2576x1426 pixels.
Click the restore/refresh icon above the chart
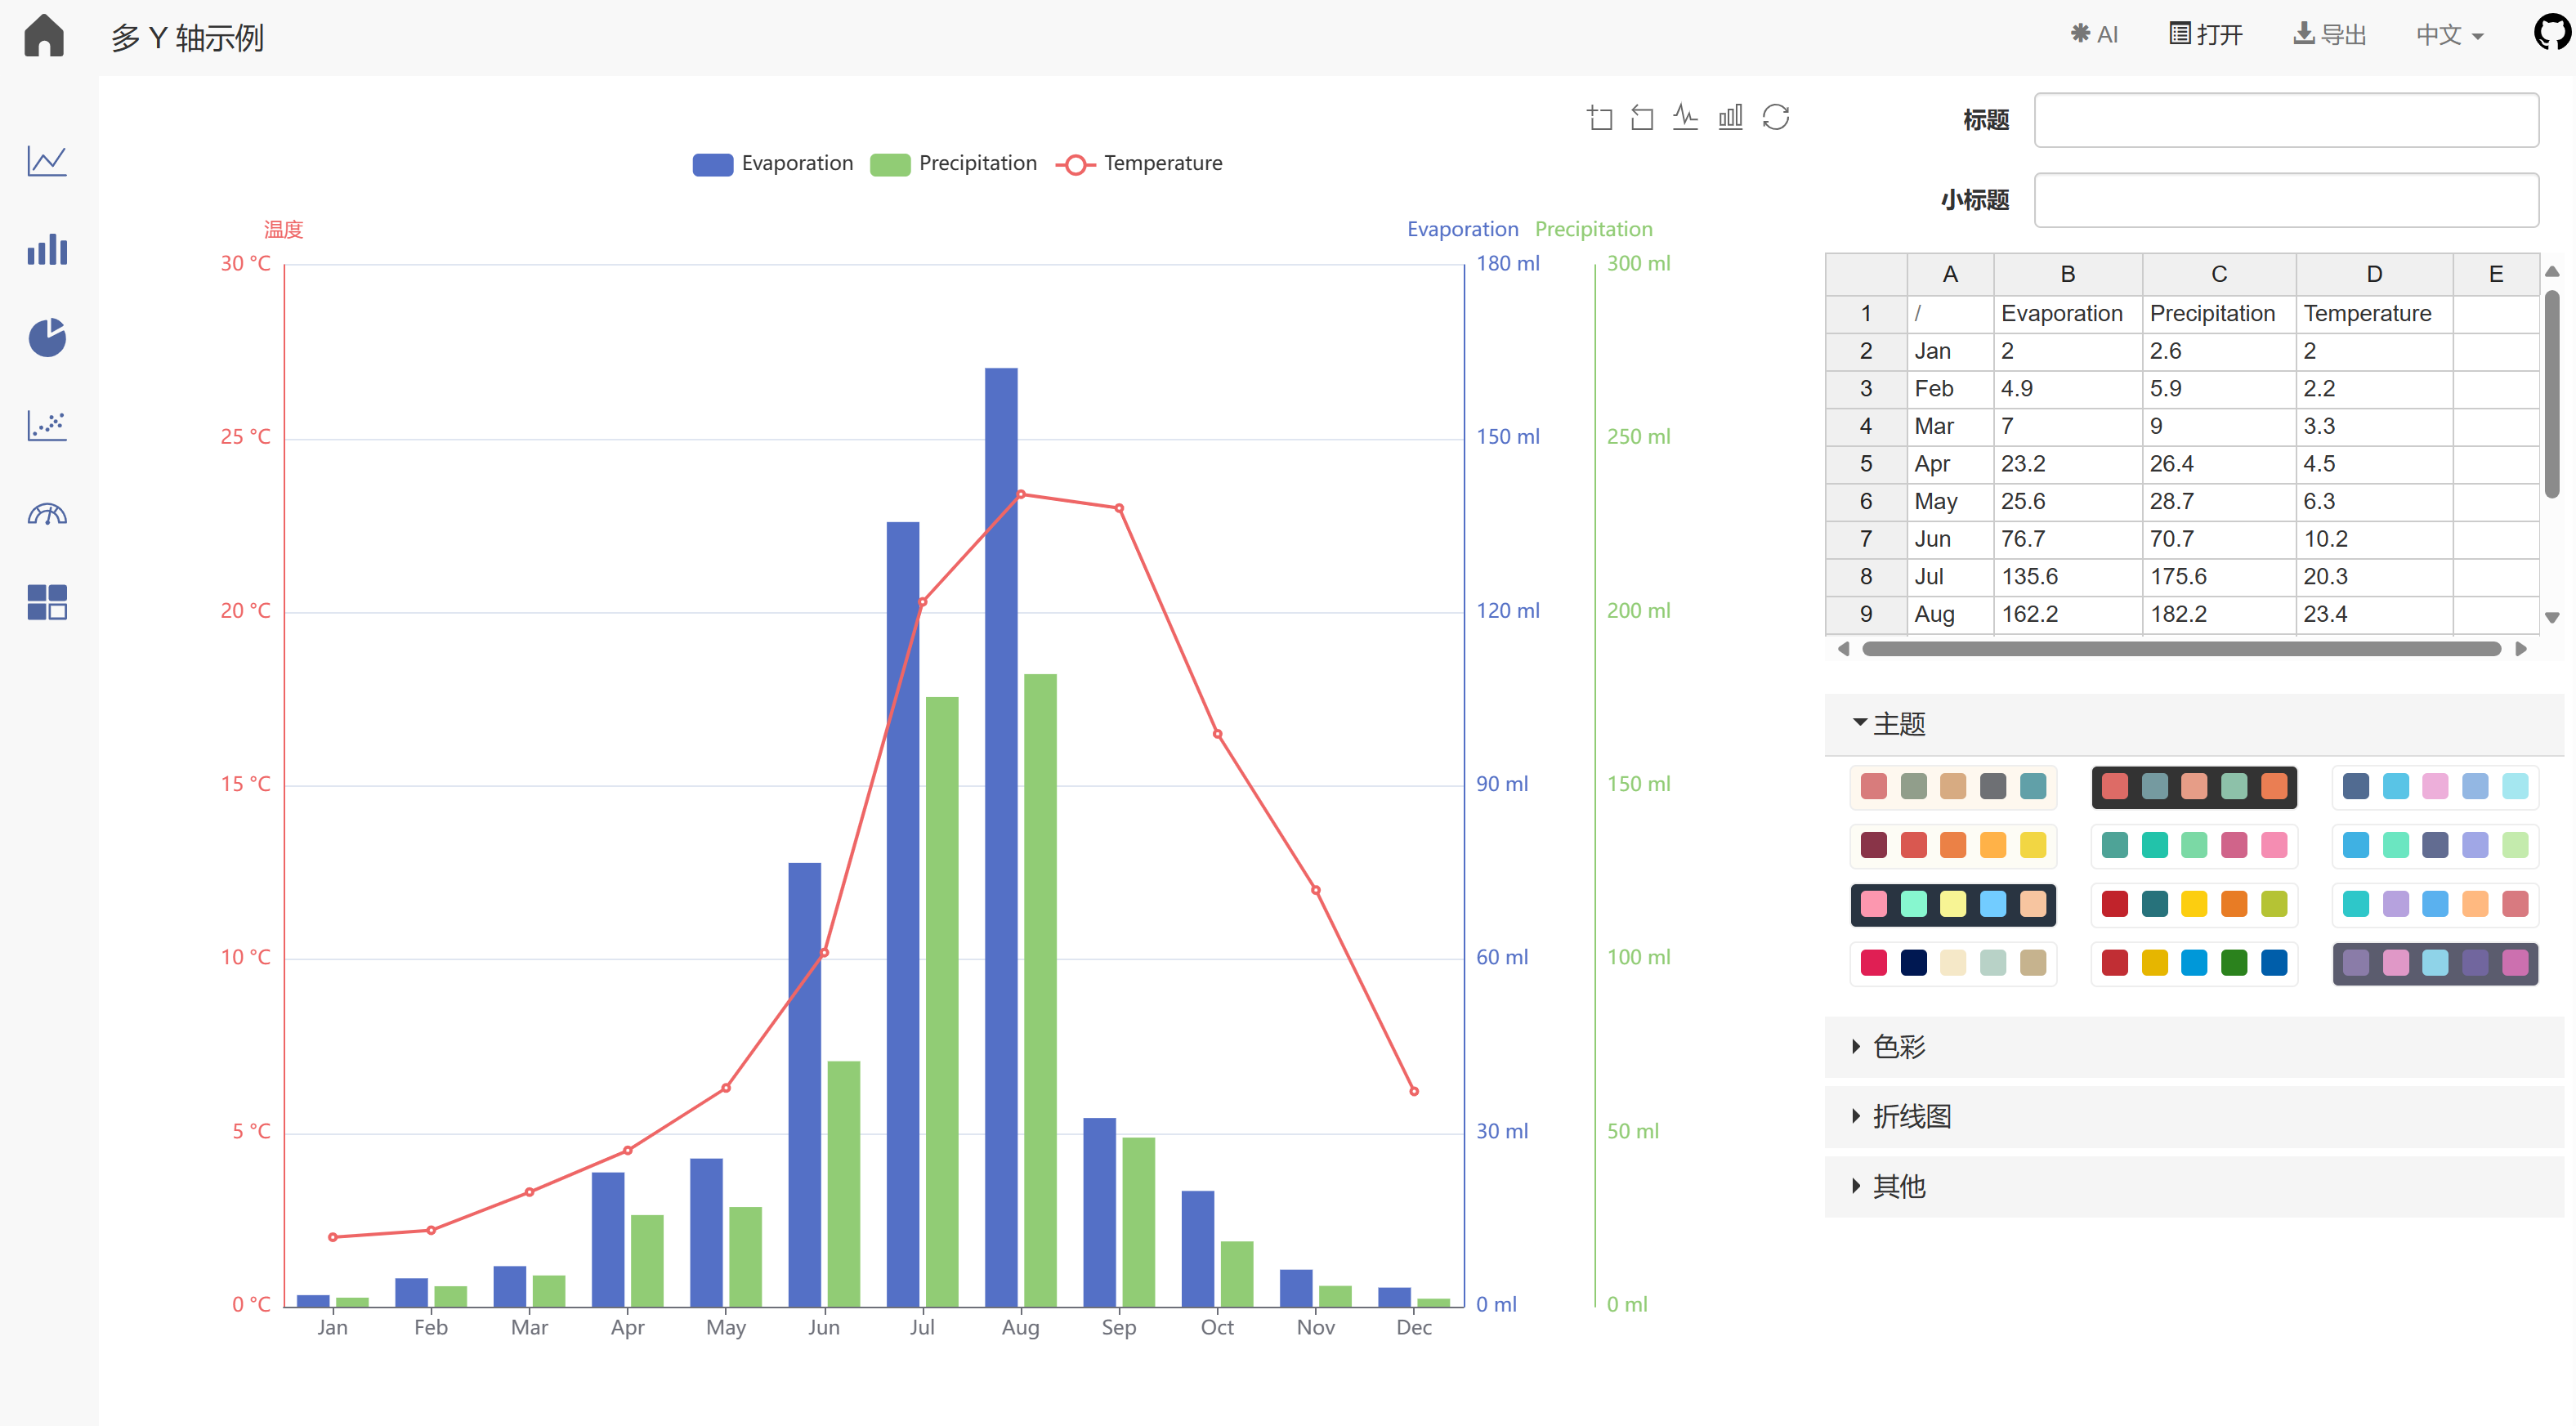[1777, 116]
